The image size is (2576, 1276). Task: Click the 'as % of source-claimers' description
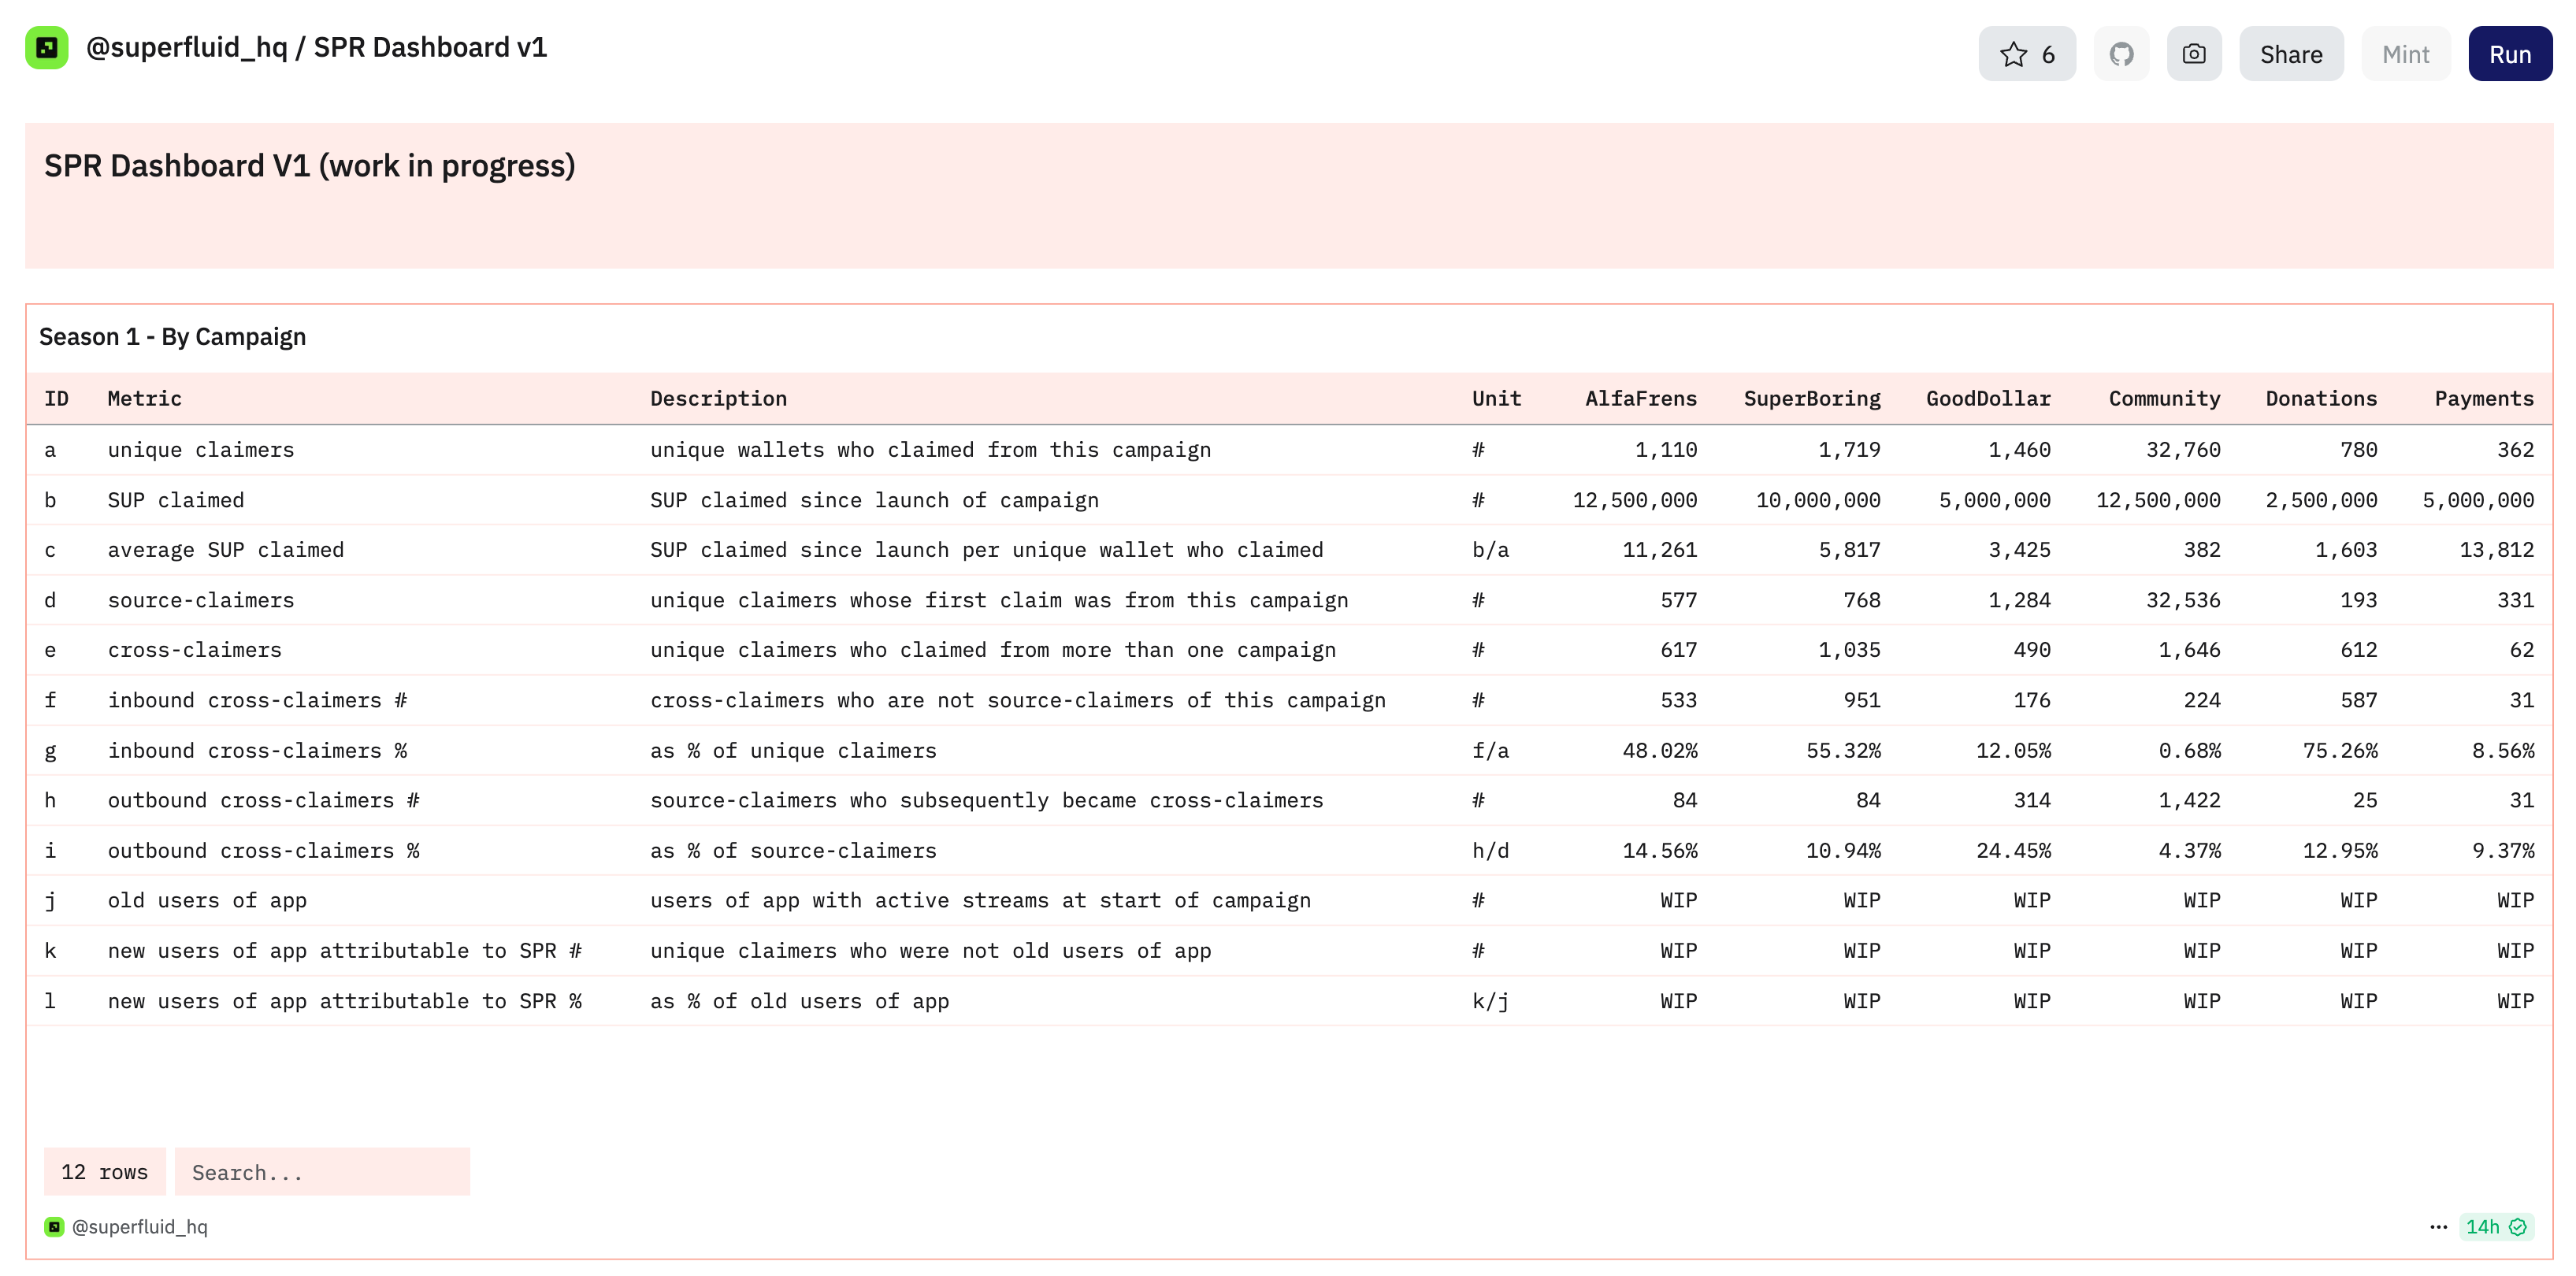[793, 851]
